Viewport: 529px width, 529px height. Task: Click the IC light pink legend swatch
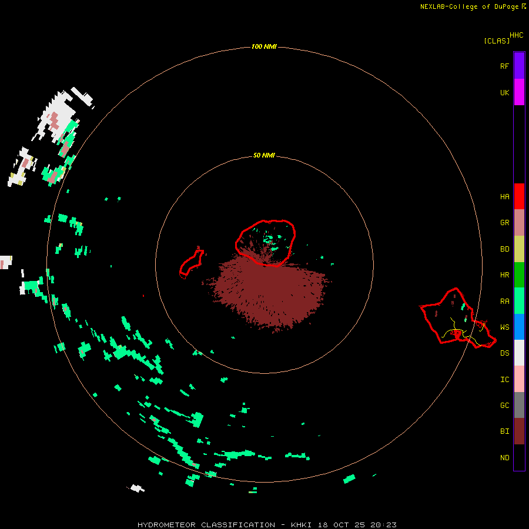point(519,379)
